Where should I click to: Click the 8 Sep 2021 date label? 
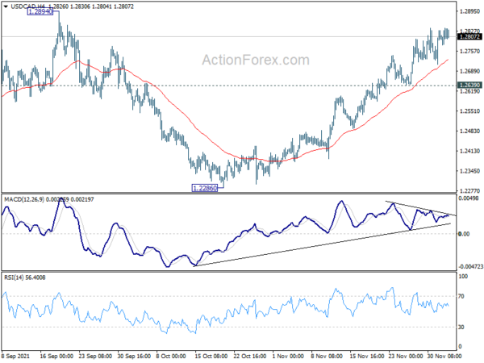[15, 357]
